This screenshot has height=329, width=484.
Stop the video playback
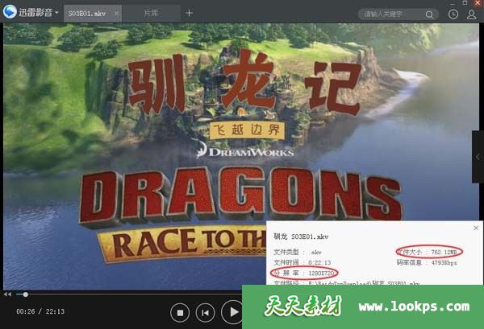(x=180, y=313)
